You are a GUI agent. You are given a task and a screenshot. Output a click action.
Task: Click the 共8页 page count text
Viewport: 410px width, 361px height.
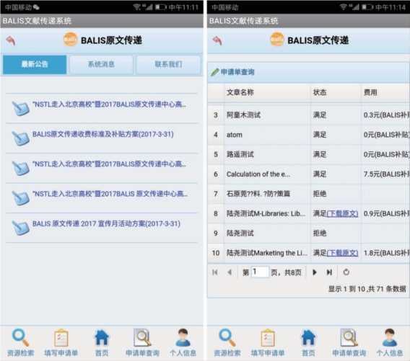click(293, 272)
